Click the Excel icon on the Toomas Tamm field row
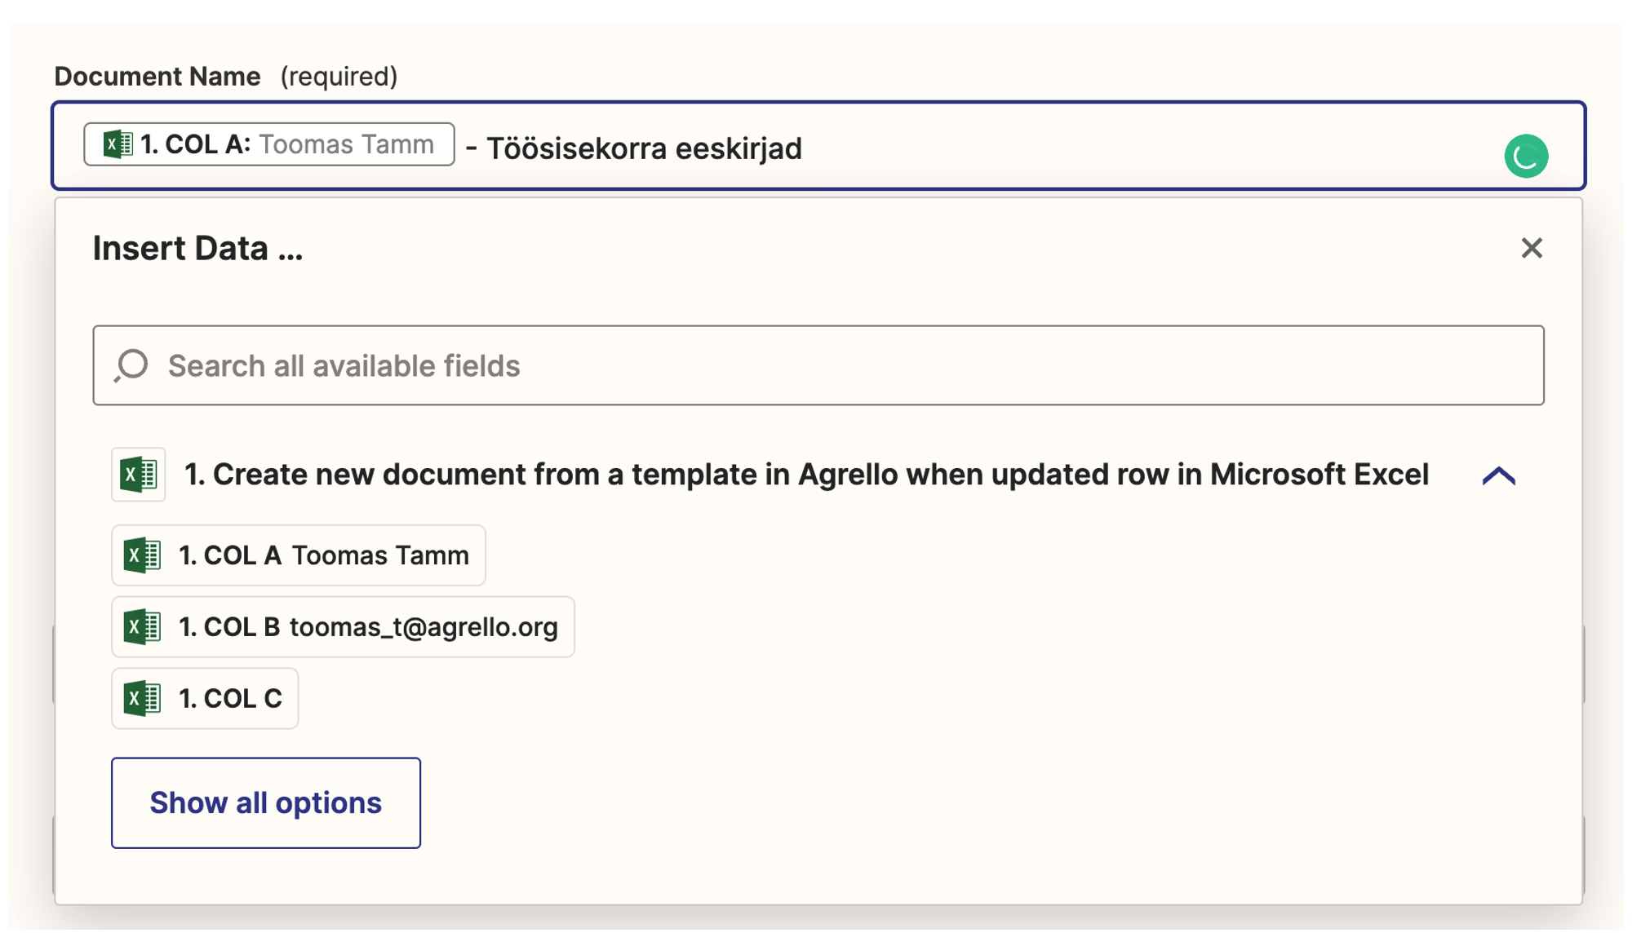The height and width of the screenshot is (946, 1650). click(142, 556)
